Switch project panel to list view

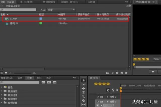click(x=2, y=73)
